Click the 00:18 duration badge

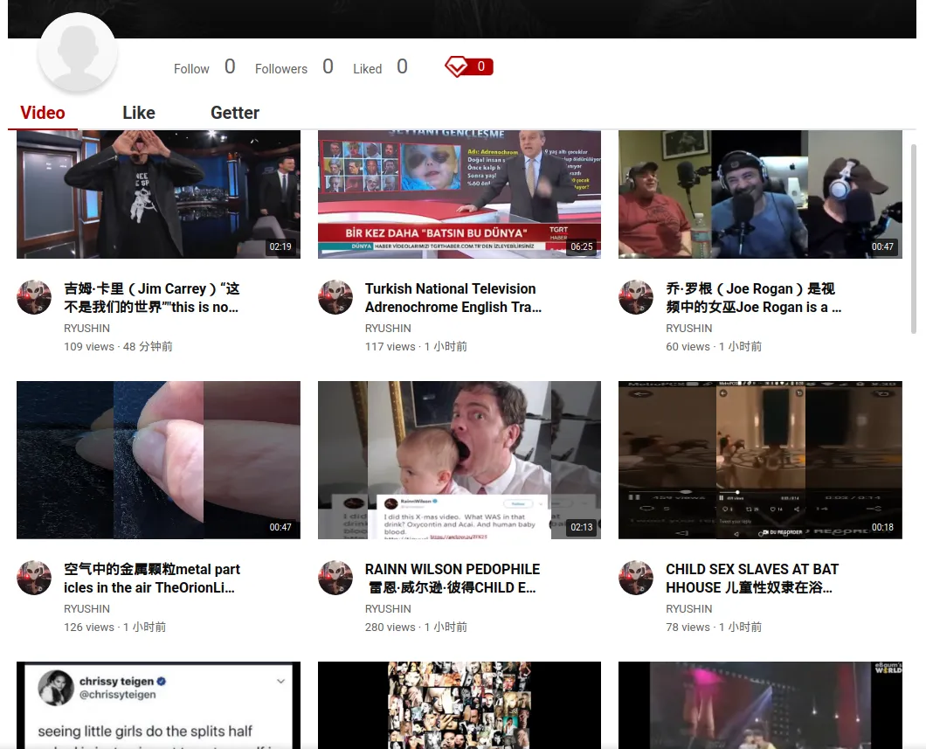point(882,527)
